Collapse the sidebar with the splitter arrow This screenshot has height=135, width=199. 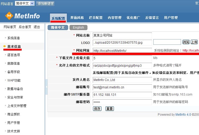(x=47, y=87)
